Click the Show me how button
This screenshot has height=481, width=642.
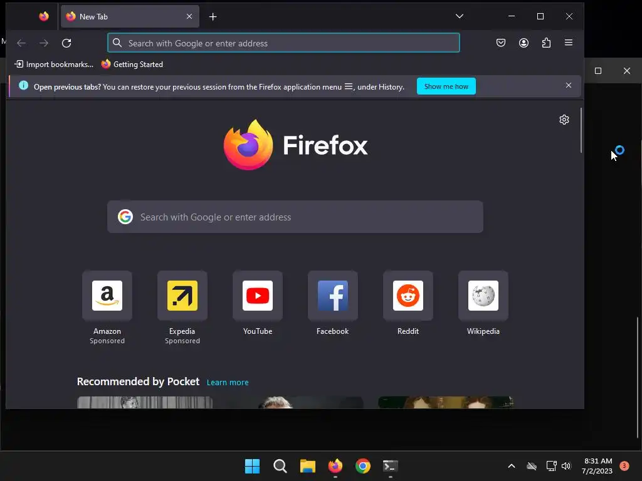coord(446,86)
